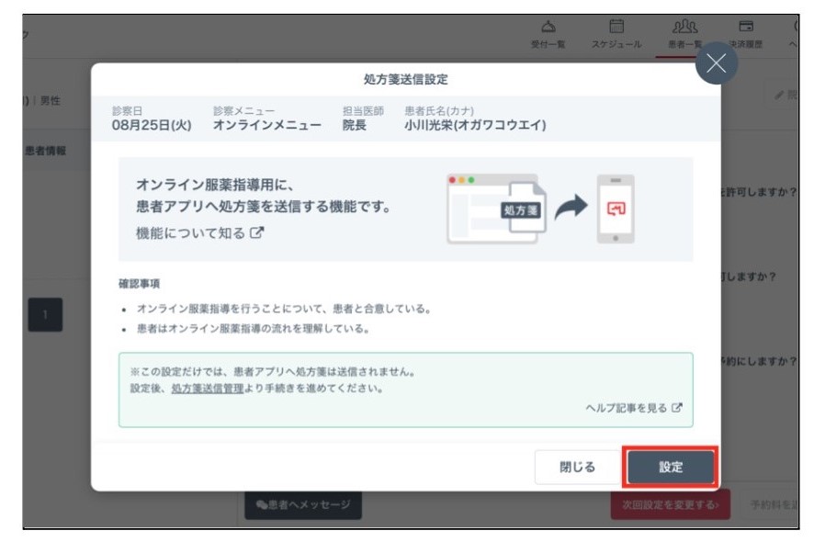Click the arrow icon between document and phone
Viewport: 814px width, 542px height.
click(570, 209)
